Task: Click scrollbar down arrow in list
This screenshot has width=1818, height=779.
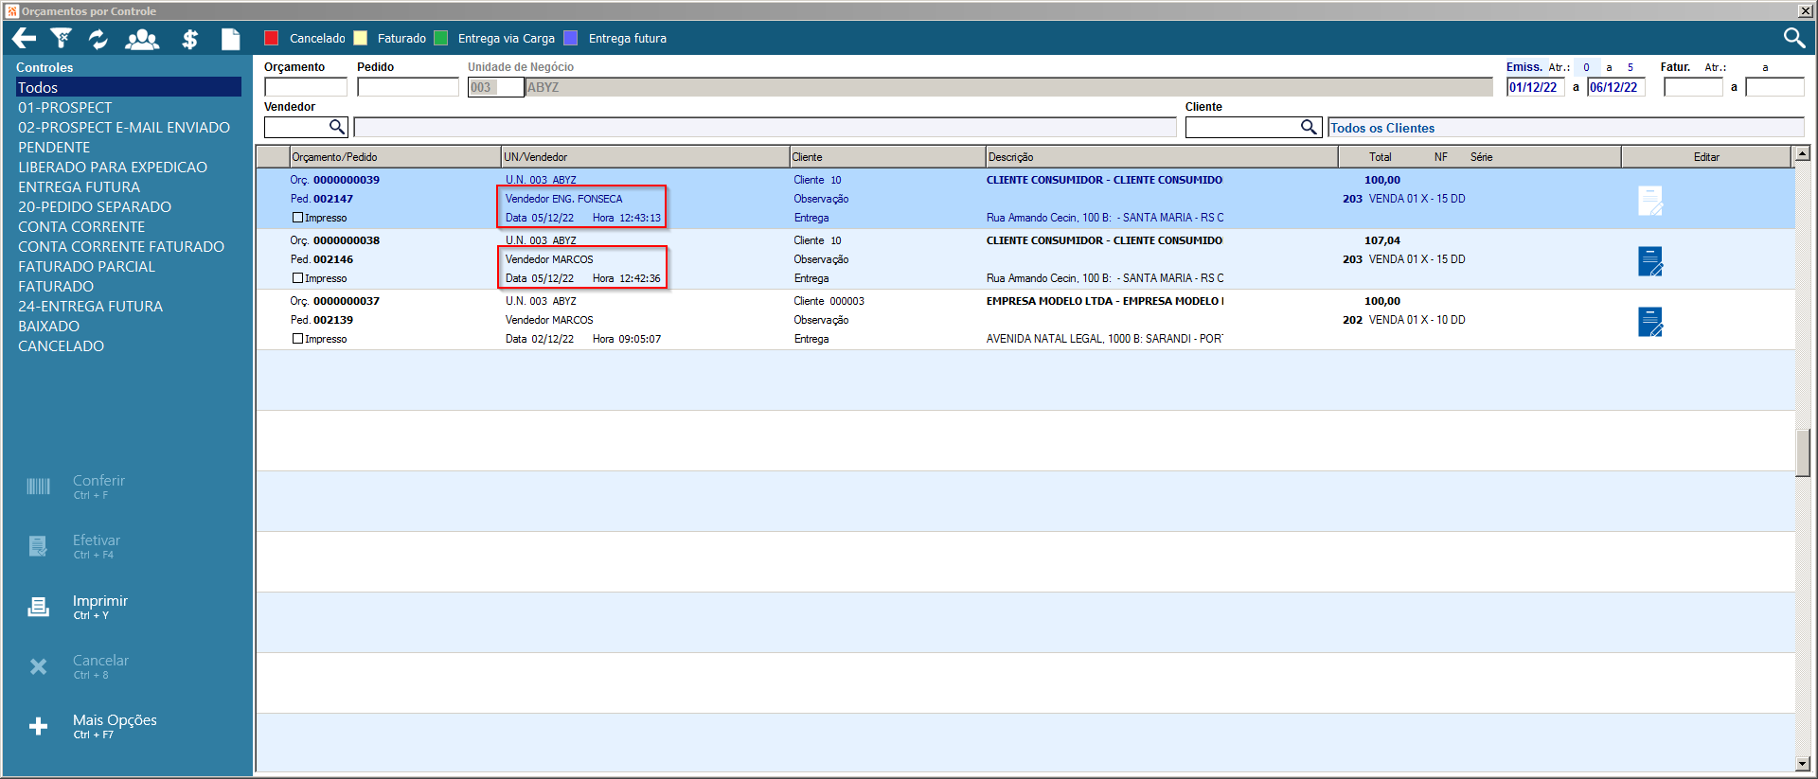Action: coord(1803,764)
